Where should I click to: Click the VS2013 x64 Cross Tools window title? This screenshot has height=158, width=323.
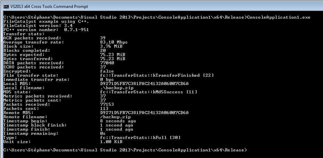(50, 6)
